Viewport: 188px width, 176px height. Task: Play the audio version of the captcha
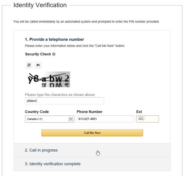(x=38, y=65)
